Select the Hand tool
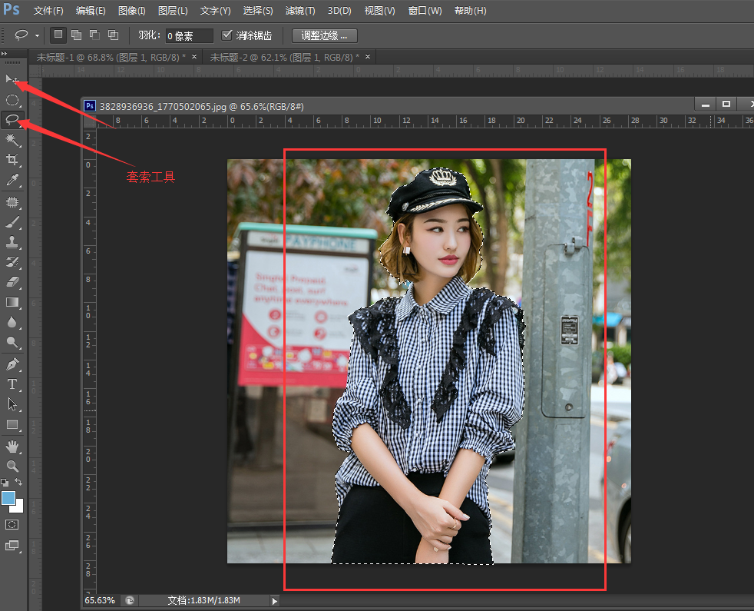Image resolution: width=754 pixels, height=611 pixels. click(12, 446)
